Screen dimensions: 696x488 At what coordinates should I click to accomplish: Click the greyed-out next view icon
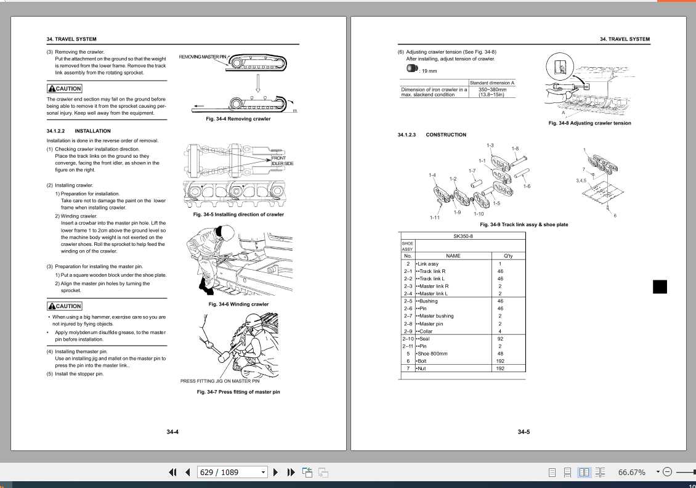coord(322,473)
